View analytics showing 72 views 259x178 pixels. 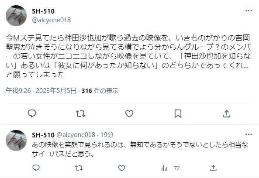click(170, 168)
